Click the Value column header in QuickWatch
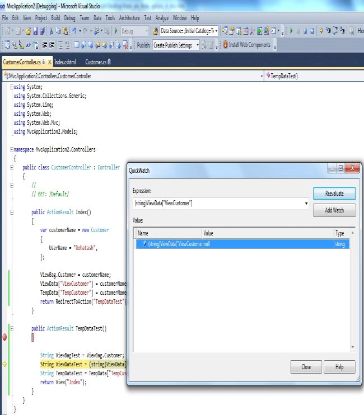 point(268,233)
